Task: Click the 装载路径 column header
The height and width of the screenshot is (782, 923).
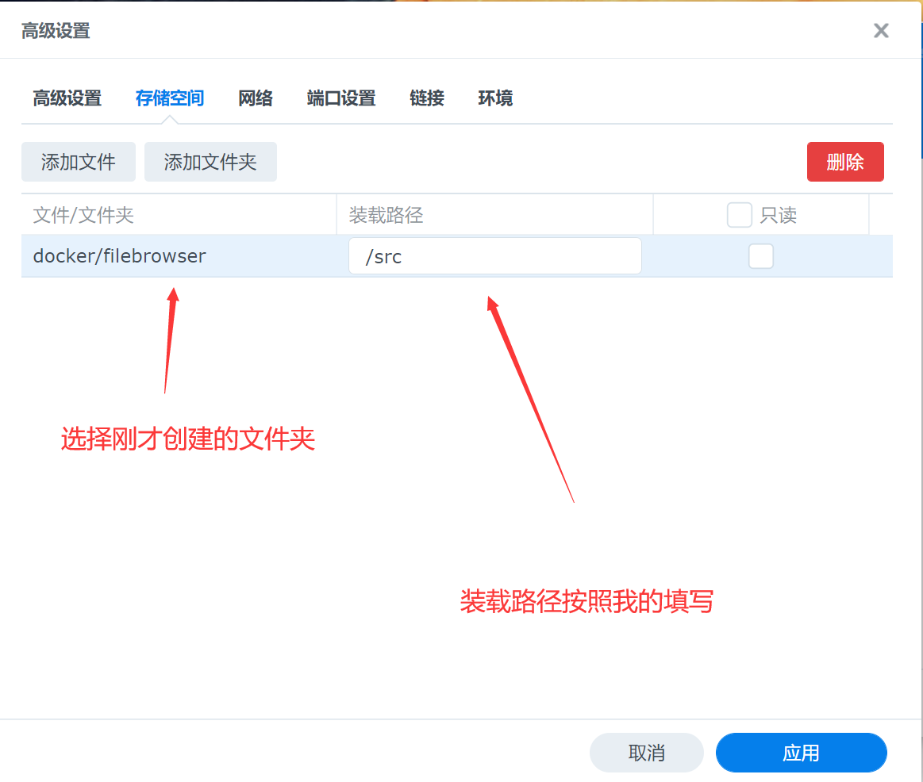Action: click(386, 215)
